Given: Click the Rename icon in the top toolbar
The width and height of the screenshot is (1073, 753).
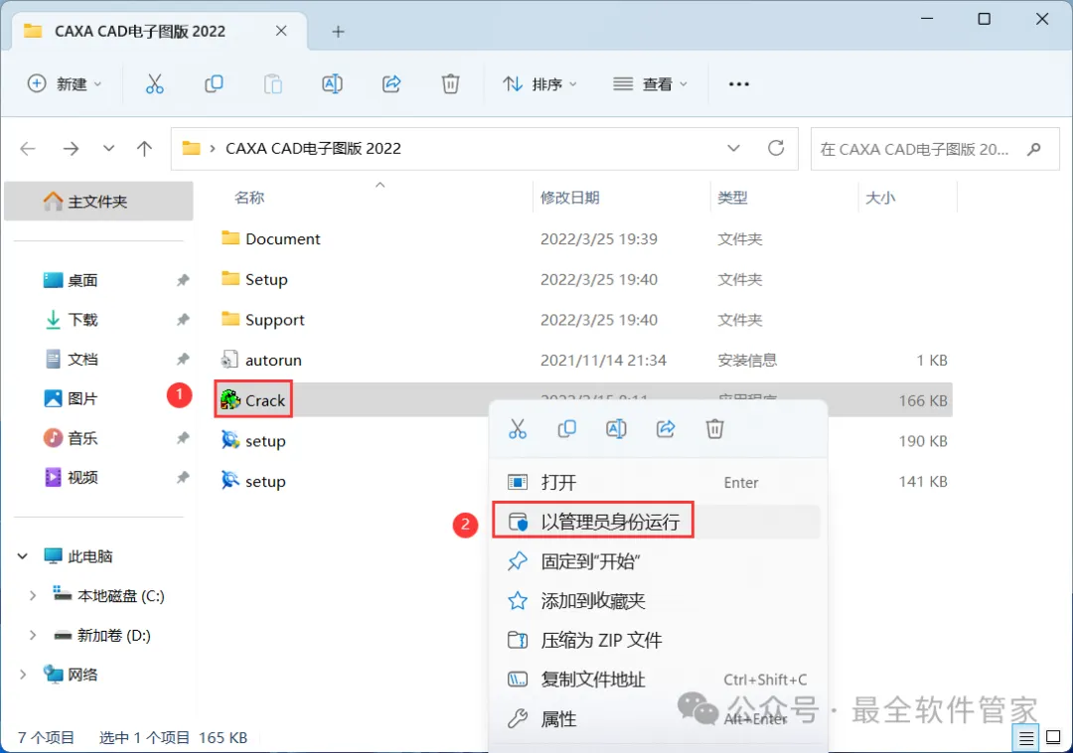Looking at the screenshot, I should [x=332, y=84].
